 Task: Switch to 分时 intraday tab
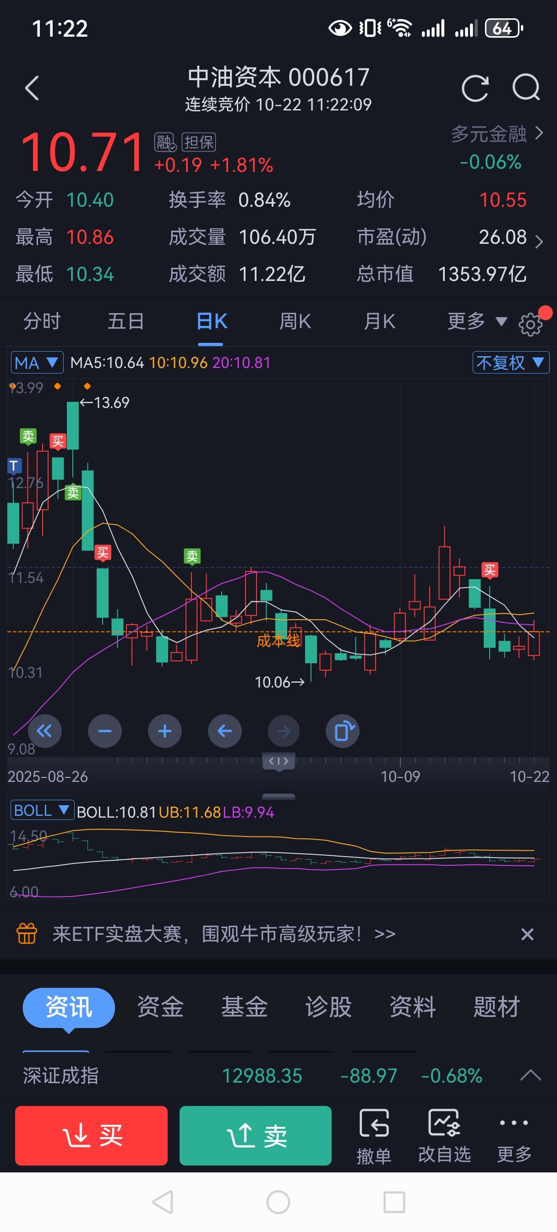(42, 321)
